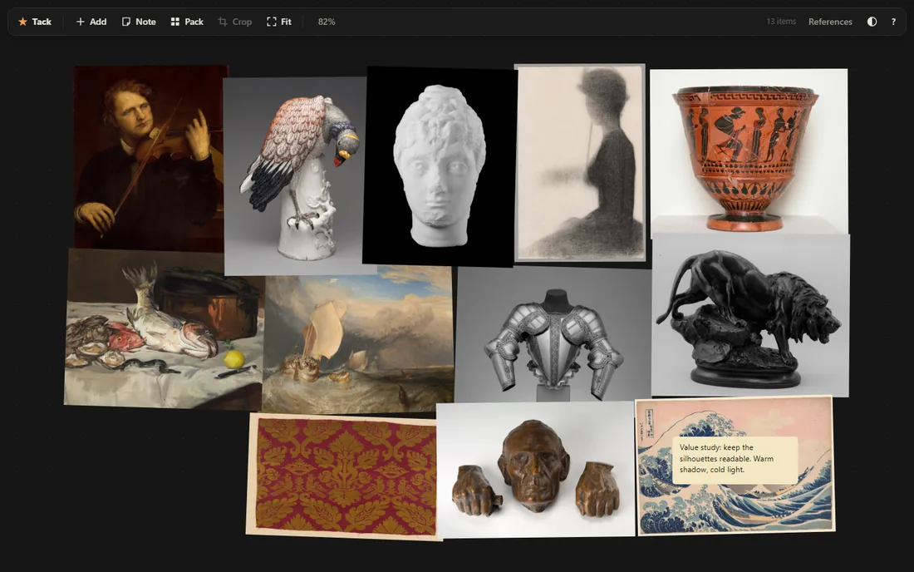This screenshot has width=914, height=572.
Task: Select the violinist portrait painting
Action: [x=149, y=157]
